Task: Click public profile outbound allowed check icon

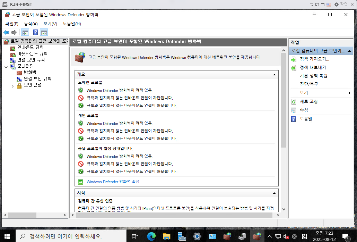Action: pos(81,171)
